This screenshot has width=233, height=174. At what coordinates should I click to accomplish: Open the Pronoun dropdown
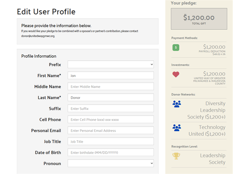click(111, 163)
